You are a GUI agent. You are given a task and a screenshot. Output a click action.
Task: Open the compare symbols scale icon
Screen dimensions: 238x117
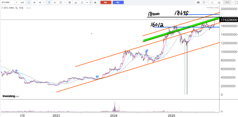click(82, 3)
